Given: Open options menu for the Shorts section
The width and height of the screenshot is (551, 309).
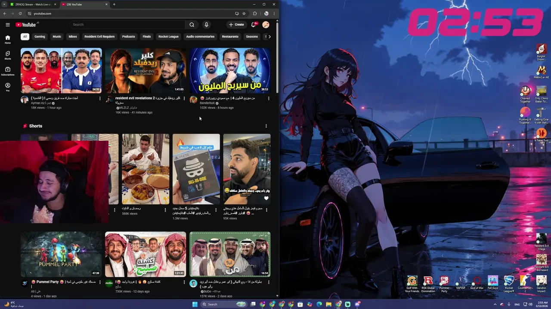Looking at the screenshot, I should tap(266, 126).
